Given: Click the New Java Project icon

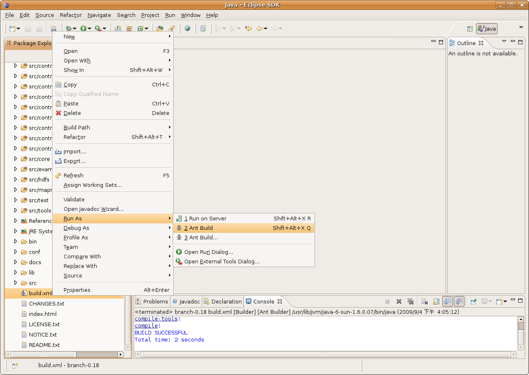Looking at the screenshot, I should pyautogui.click(x=118, y=29).
